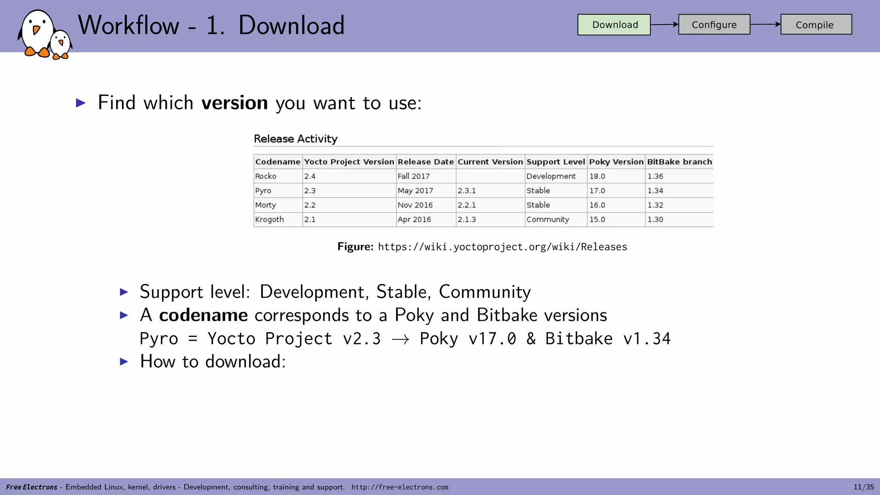The image size is (880, 495).
Task: Click the Free Electrons penguin logo
Action: [x=45, y=34]
